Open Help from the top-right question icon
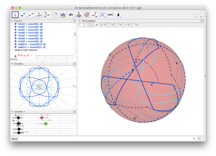Screen dimensions: 216x156 click(x=196, y=17)
